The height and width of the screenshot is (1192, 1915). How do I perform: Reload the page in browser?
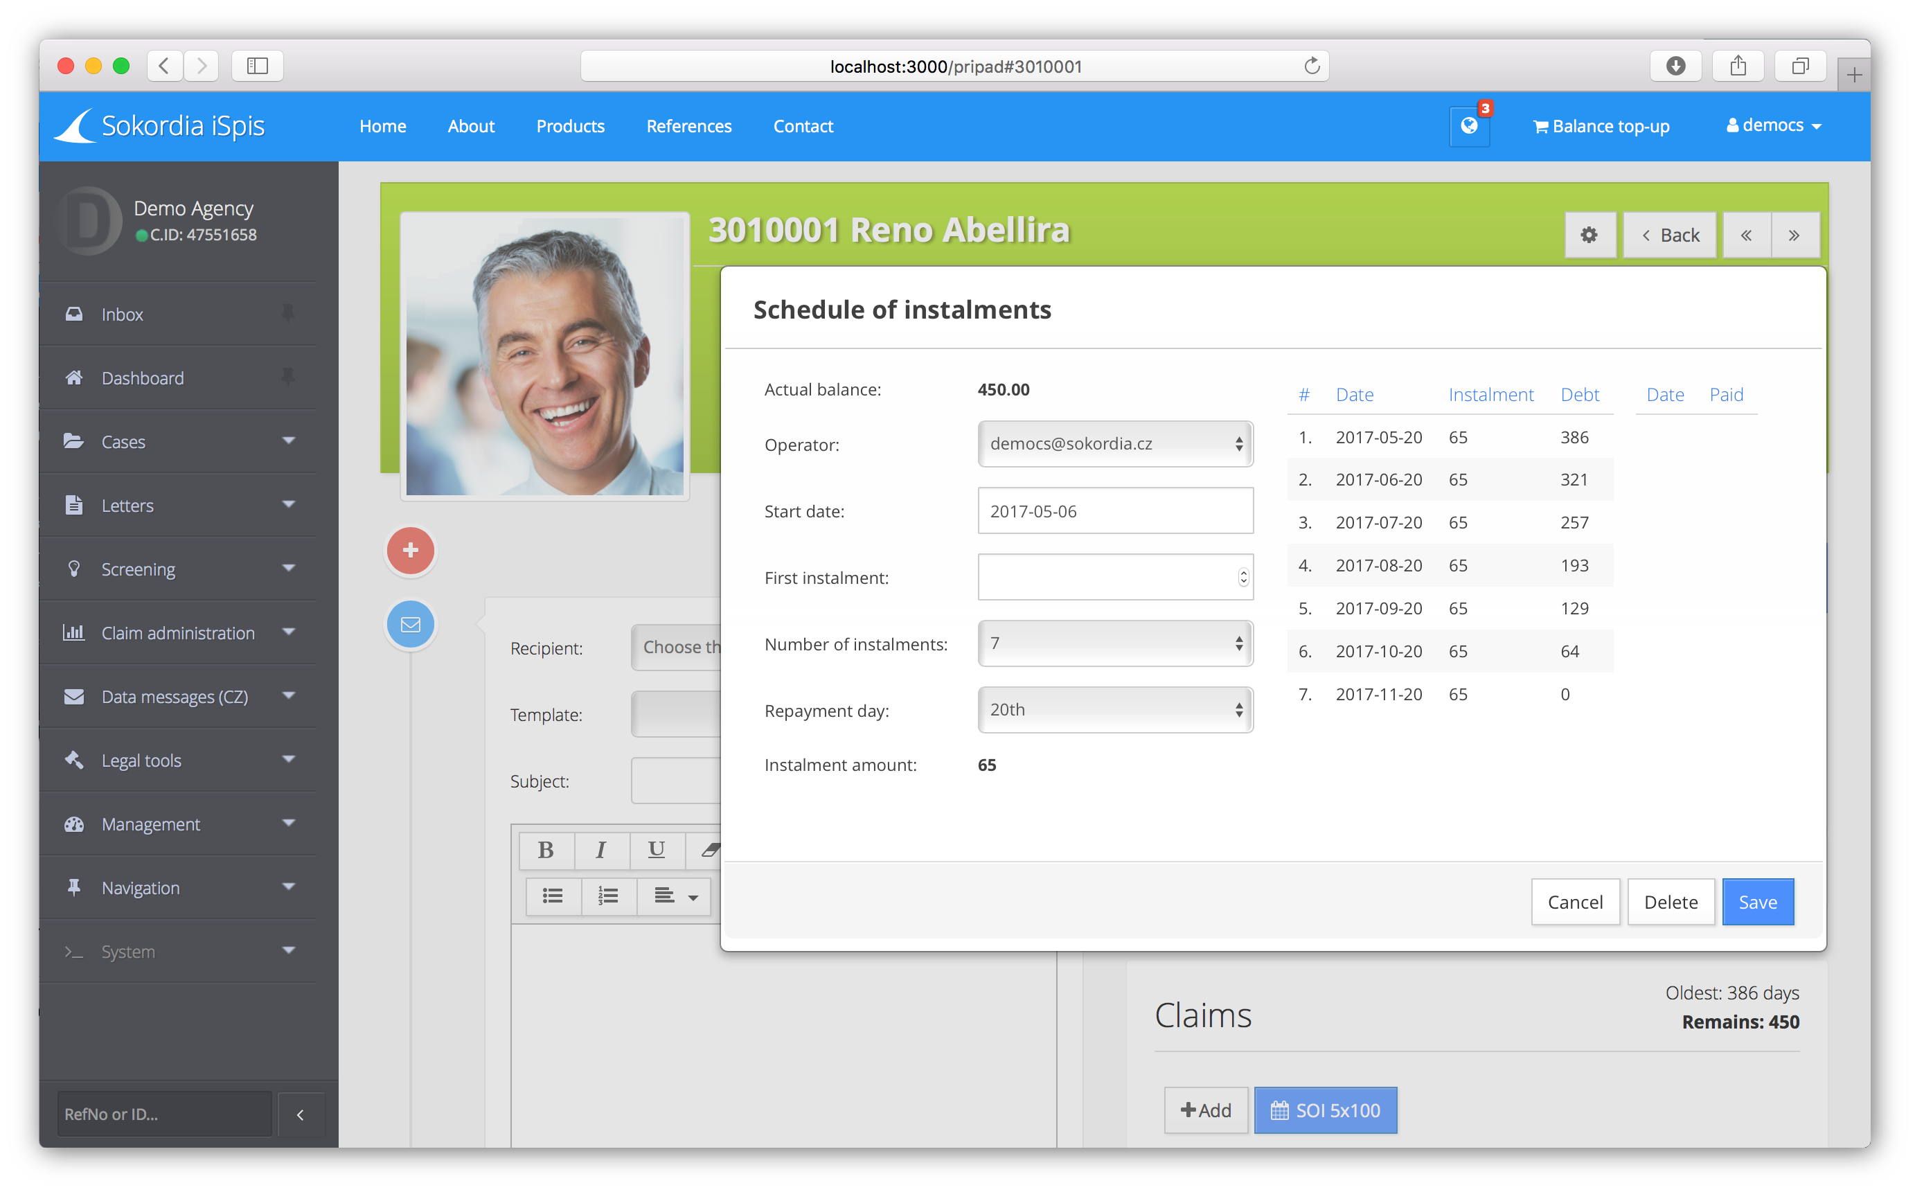click(x=1311, y=66)
